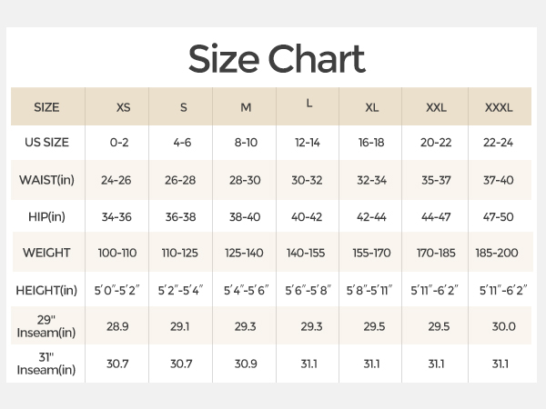This screenshot has height=409, width=546.
Task: Click the 31" Inseam(in) row label
Action: click(x=46, y=364)
